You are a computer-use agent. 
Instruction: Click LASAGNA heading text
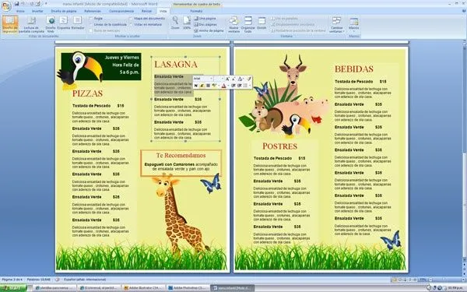pyautogui.click(x=176, y=64)
